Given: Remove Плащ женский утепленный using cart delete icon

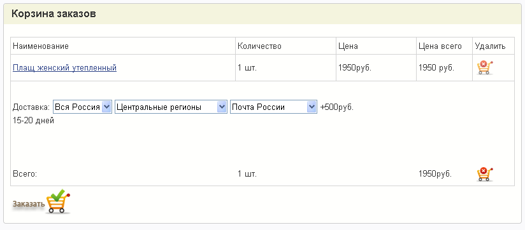Looking at the screenshot, I should (x=485, y=68).
